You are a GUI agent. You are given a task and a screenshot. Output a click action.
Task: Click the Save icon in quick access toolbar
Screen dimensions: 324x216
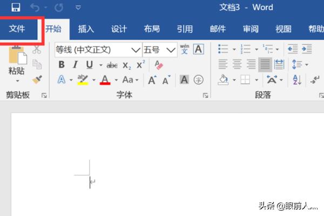16,8
